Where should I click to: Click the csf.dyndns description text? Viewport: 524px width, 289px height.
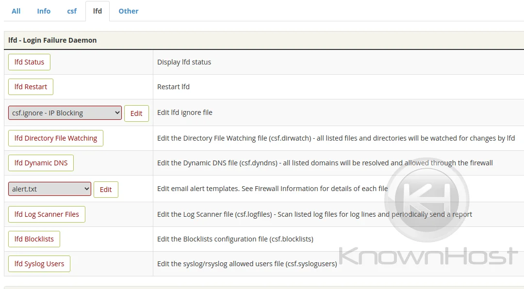325,163
